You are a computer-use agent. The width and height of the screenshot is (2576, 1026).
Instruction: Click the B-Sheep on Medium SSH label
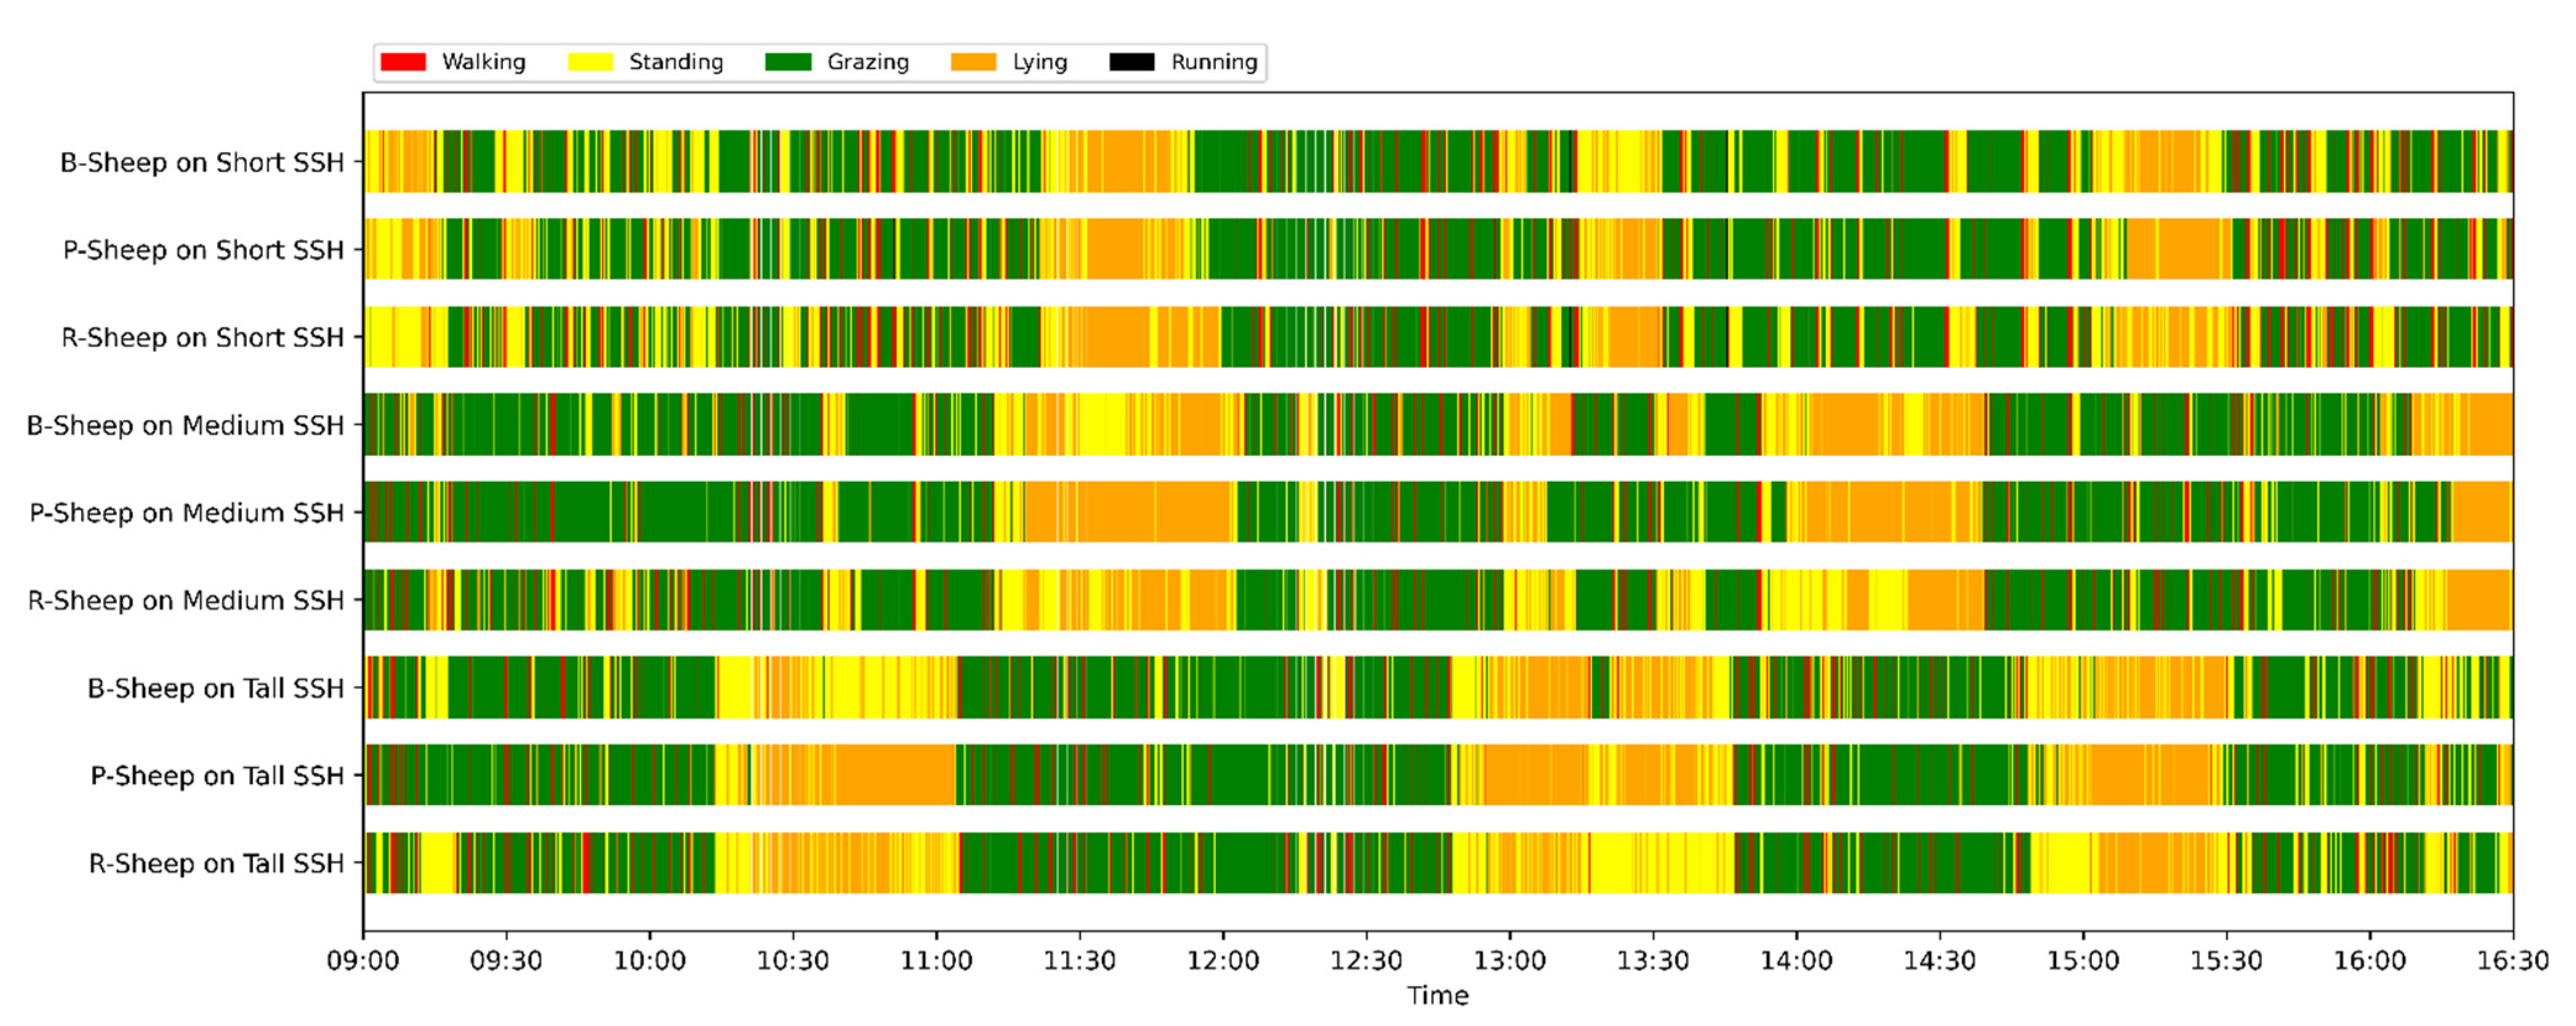185,425
